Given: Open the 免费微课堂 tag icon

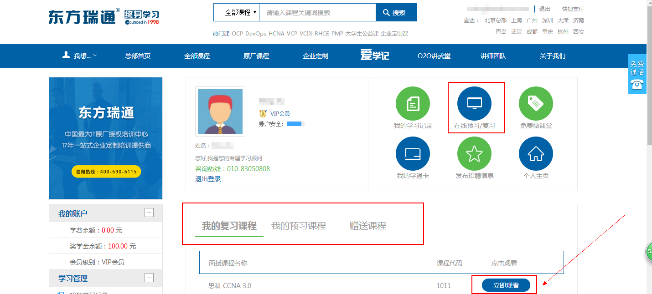Looking at the screenshot, I should point(536,104).
